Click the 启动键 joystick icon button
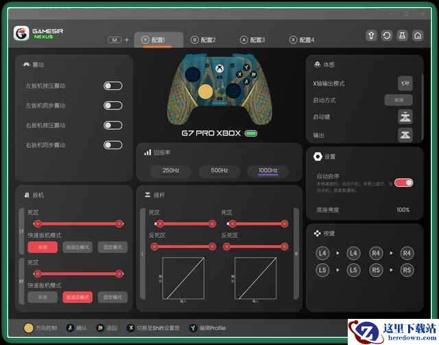The height and width of the screenshot is (345, 439). click(x=405, y=117)
